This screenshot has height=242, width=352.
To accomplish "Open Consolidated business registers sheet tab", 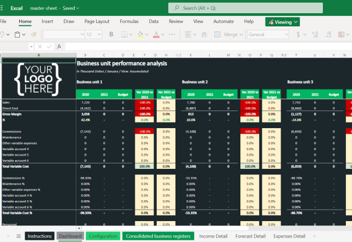I will pos(158,236).
